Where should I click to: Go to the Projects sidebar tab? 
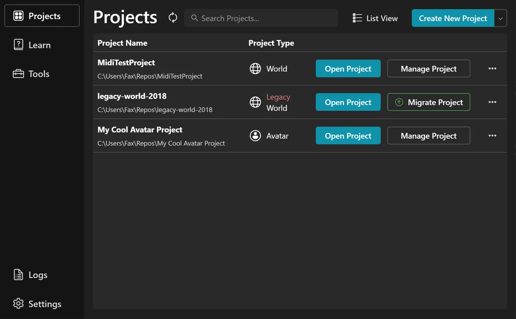(42, 16)
